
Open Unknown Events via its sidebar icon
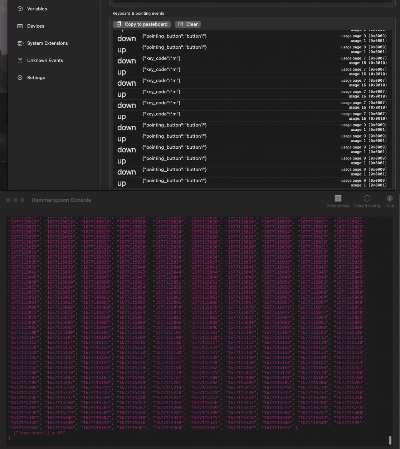[20, 60]
